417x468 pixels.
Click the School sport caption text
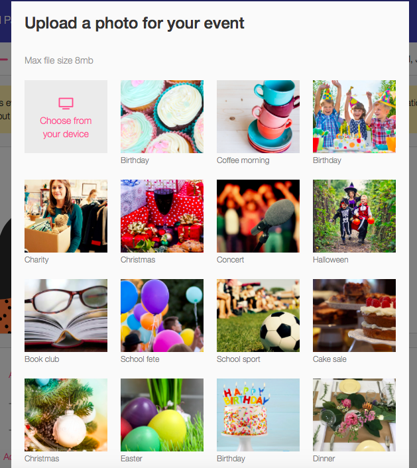(239, 359)
